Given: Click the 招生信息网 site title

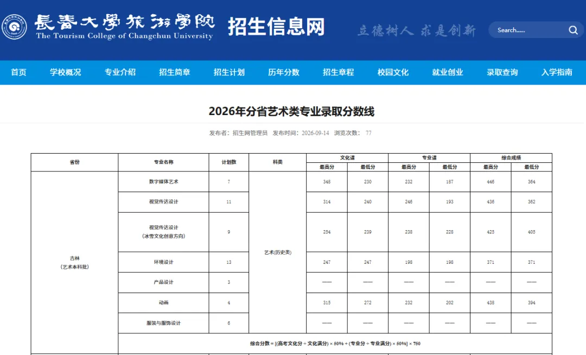Looking at the screenshot, I should (x=276, y=27).
